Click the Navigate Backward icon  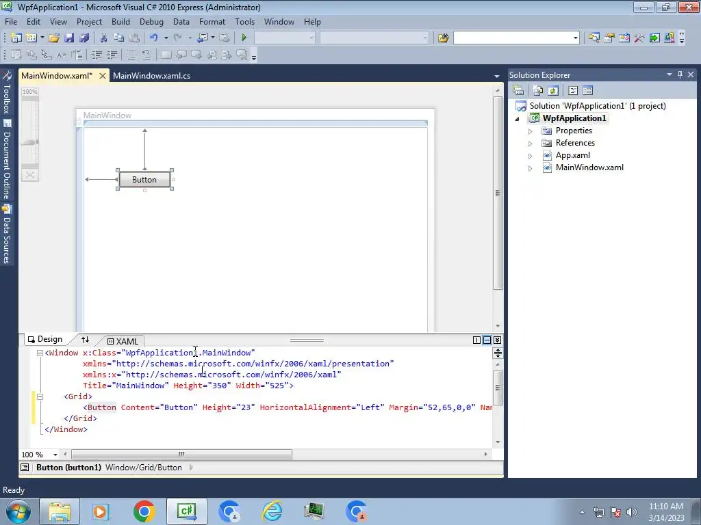coord(202,38)
